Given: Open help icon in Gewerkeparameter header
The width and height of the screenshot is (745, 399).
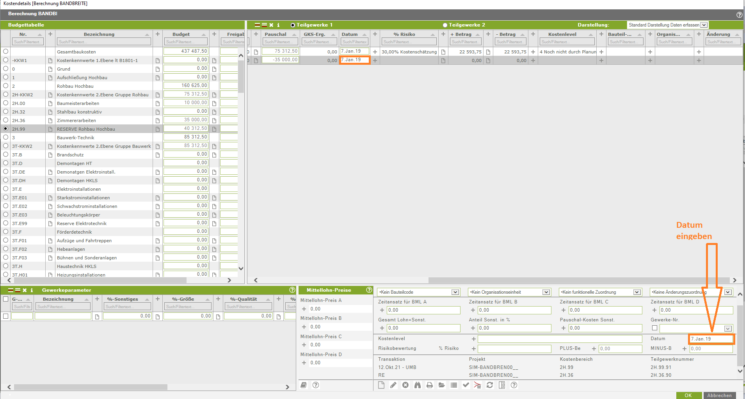Looking at the screenshot, I should point(292,290).
